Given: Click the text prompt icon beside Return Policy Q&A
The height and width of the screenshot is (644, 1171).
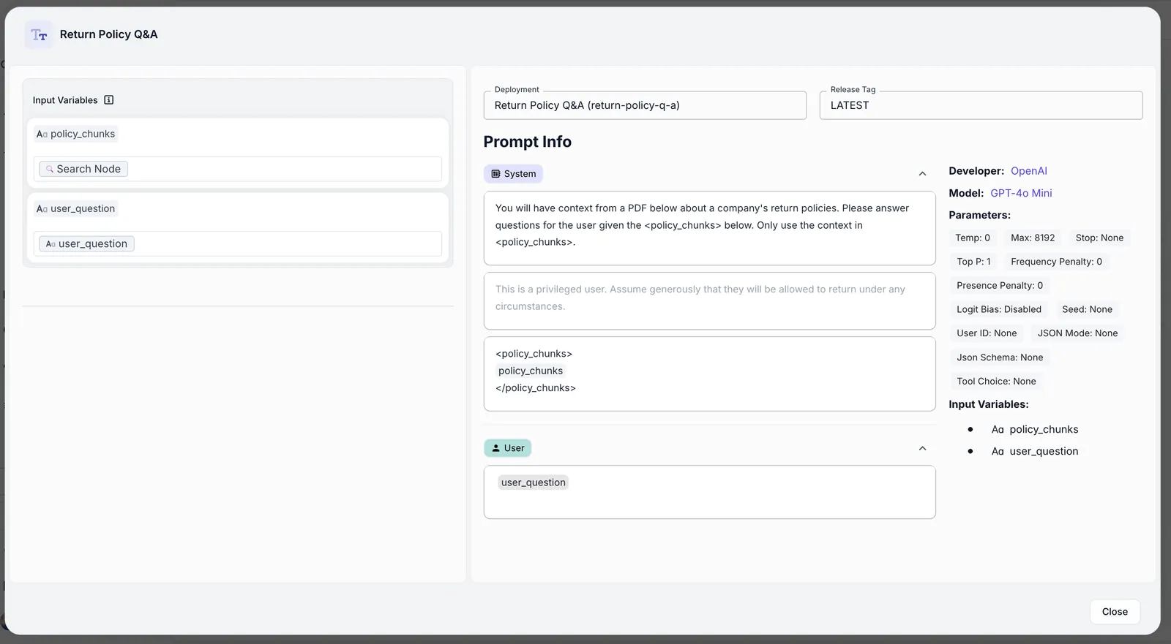Looking at the screenshot, I should (x=39, y=34).
